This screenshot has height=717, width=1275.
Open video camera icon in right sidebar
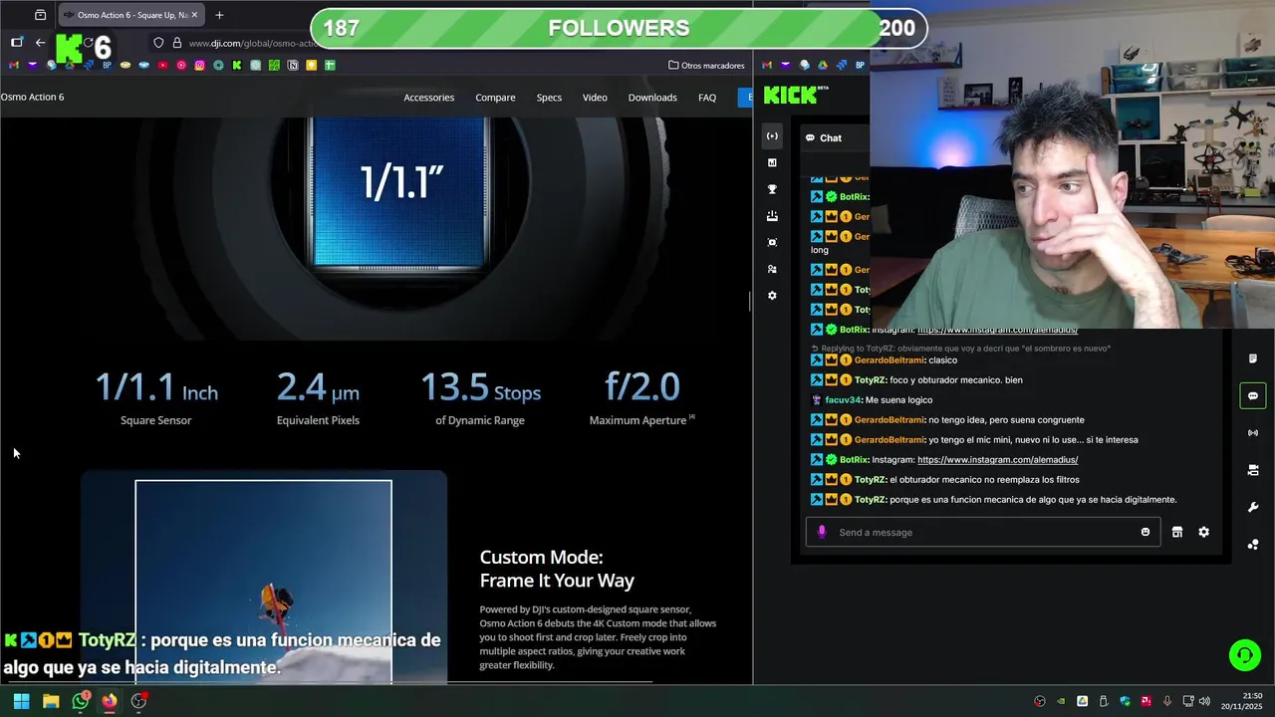tap(1253, 470)
